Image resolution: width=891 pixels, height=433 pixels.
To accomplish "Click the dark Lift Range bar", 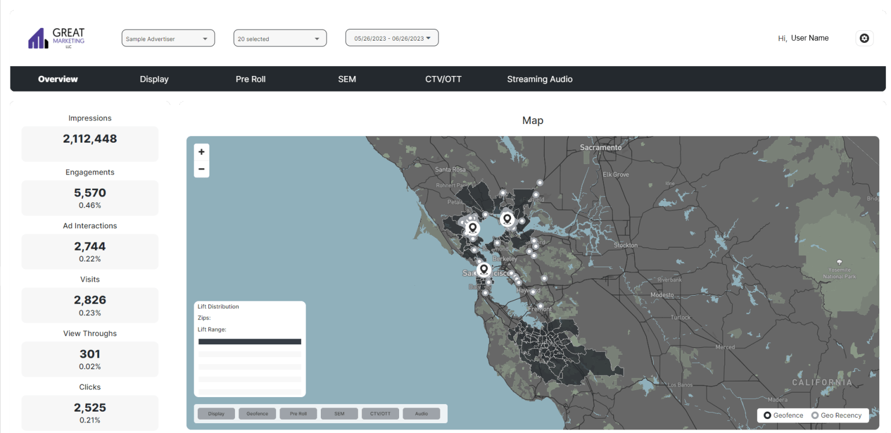I will (x=249, y=342).
